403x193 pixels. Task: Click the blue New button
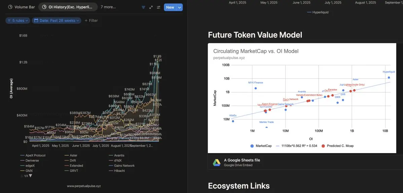(170, 7)
